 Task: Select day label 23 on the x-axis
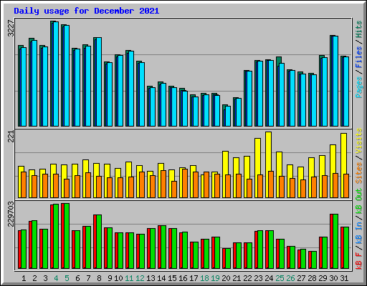coord(258,278)
